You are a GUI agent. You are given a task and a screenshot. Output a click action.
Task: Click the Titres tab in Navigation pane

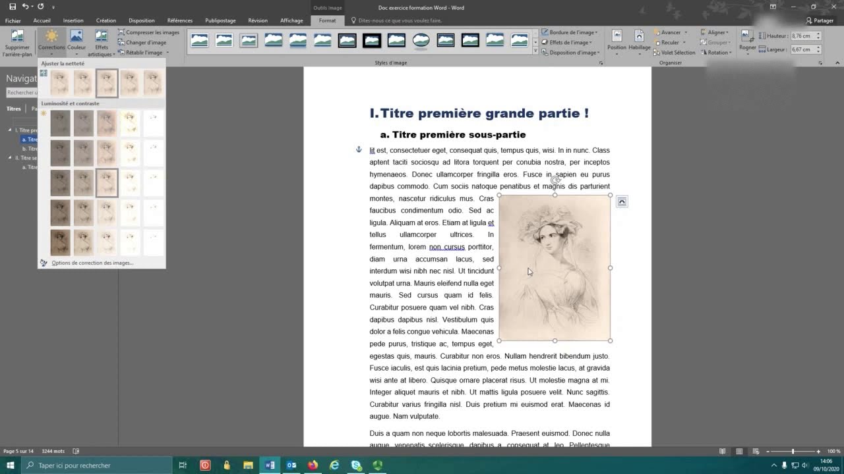13,109
